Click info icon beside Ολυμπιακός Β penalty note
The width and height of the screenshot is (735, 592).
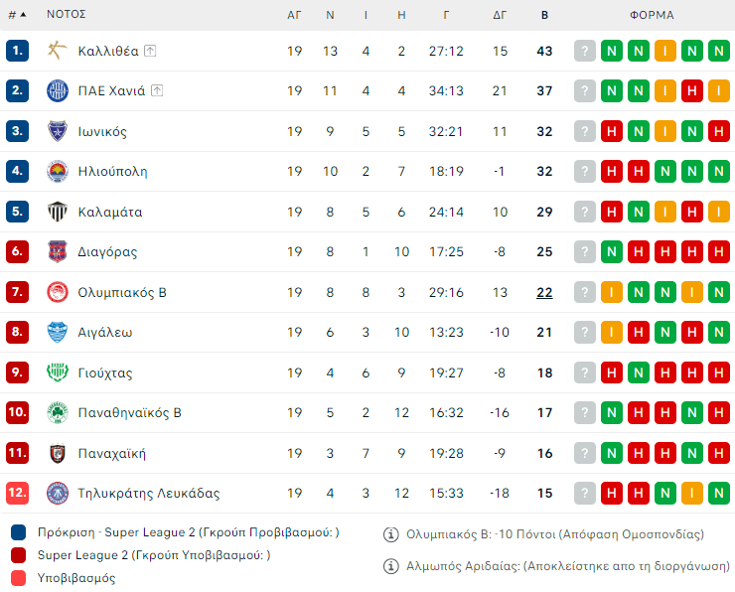click(391, 534)
